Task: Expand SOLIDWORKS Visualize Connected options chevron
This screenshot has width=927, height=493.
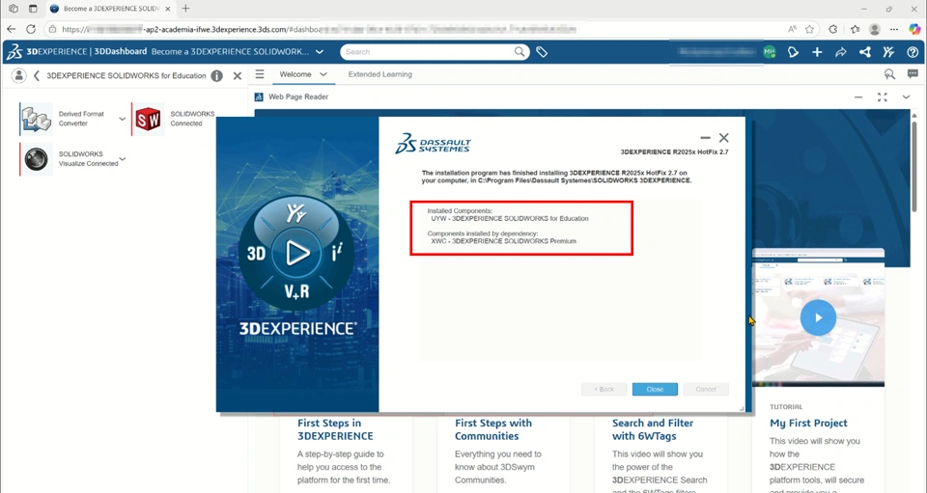Action: [x=123, y=159]
